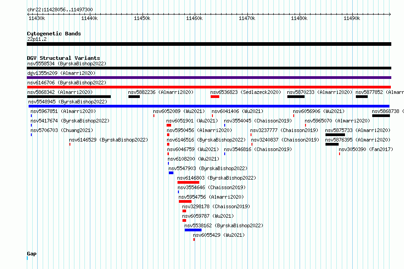Image resolution: width=404 pixels, height=269 pixels.
Task: Click the blue nsv5538162 variant bar
Action: (193, 230)
